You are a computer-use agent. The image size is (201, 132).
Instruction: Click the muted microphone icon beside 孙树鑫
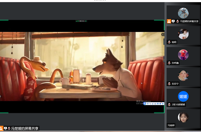click(169, 63)
